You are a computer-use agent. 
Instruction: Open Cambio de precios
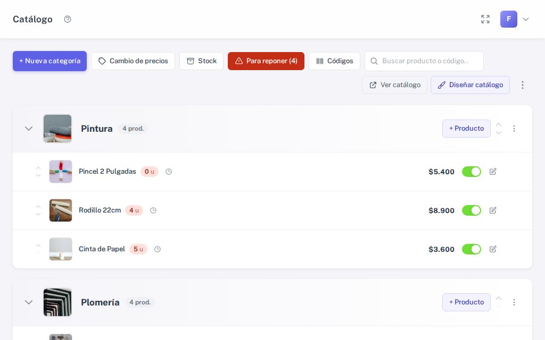pyautogui.click(x=133, y=61)
